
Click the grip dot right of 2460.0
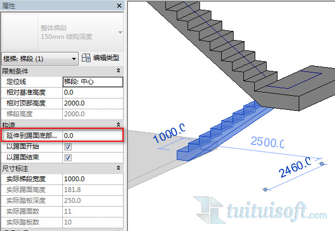[322, 163]
